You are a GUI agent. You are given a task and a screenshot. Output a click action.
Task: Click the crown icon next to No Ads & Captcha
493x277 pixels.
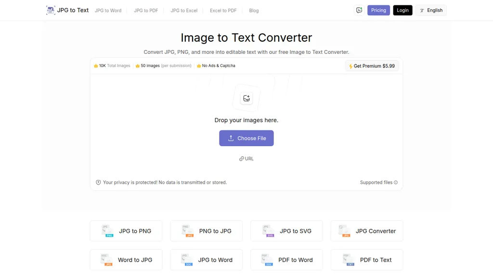[199, 66]
